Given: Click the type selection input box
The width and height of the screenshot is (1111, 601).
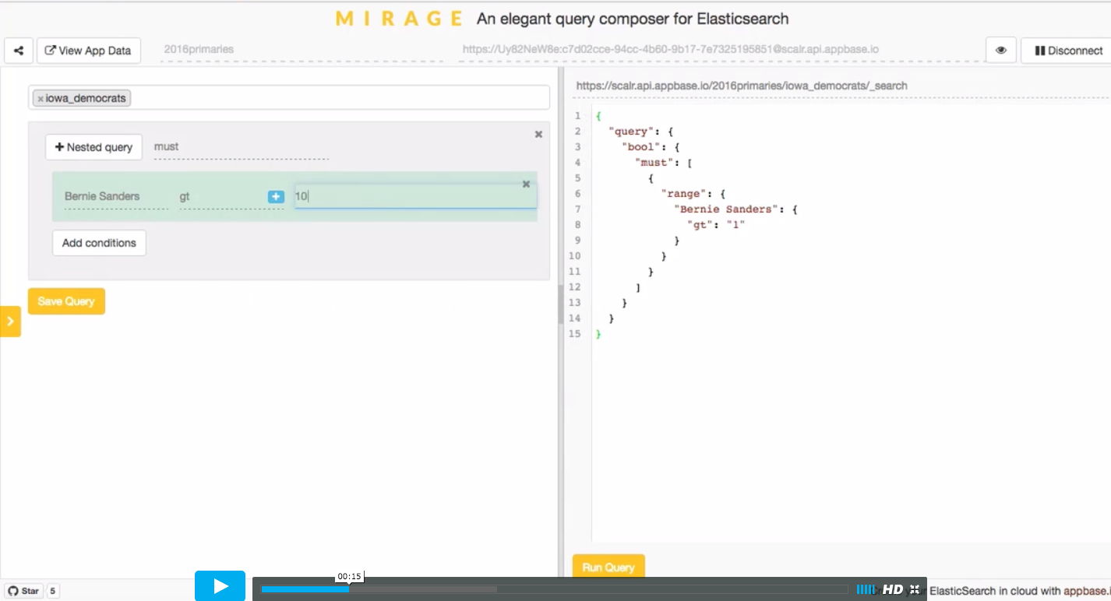Looking at the screenshot, I should pos(289,98).
